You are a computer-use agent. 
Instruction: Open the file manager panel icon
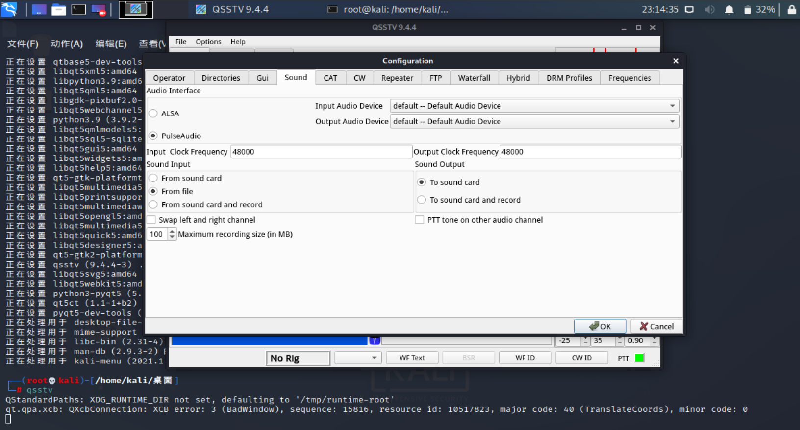[x=59, y=10]
